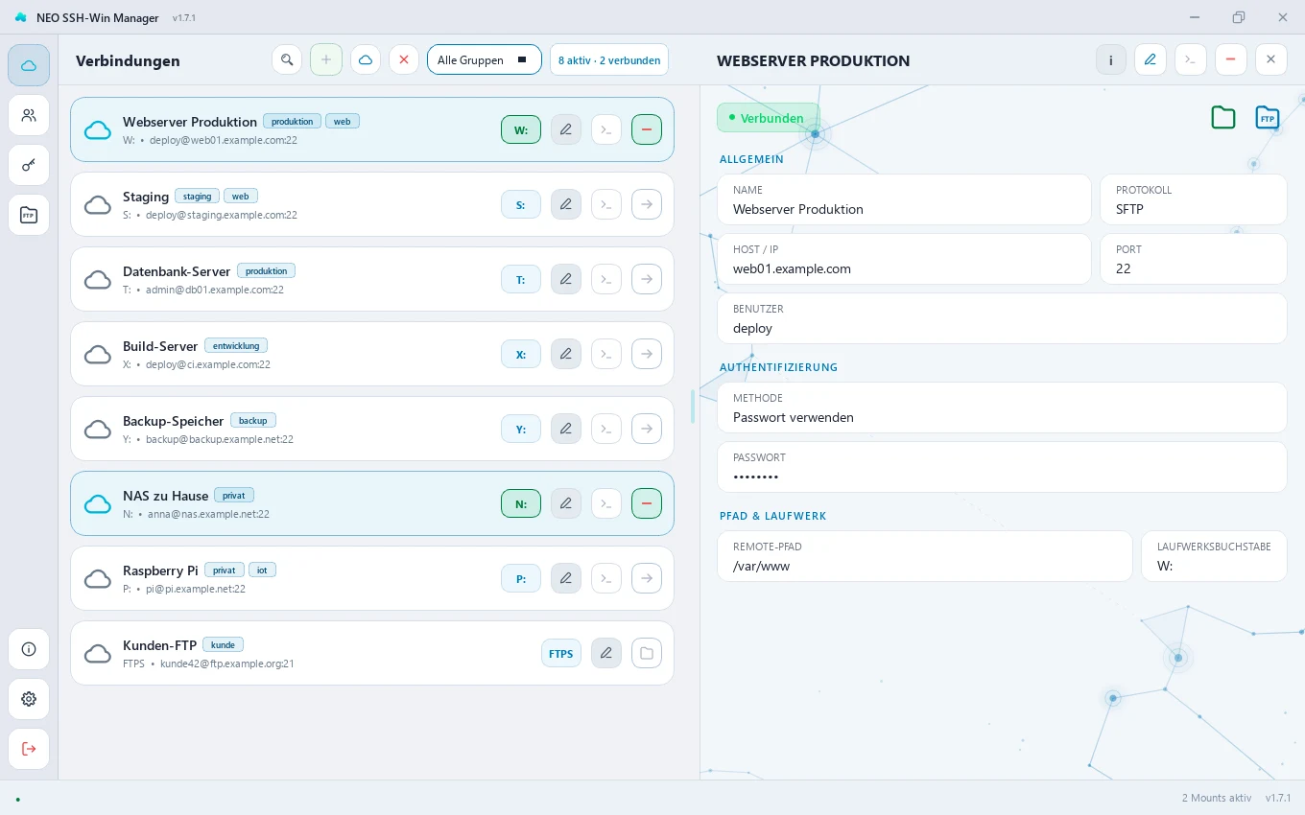Click the red logout icon in sidebar

[29, 749]
